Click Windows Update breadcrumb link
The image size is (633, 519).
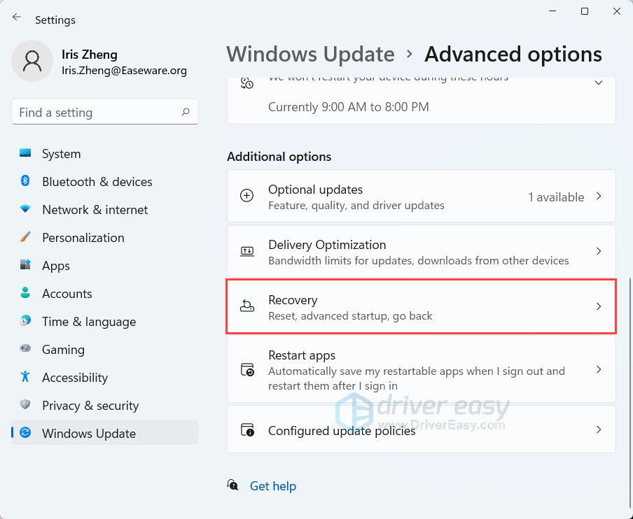311,55
